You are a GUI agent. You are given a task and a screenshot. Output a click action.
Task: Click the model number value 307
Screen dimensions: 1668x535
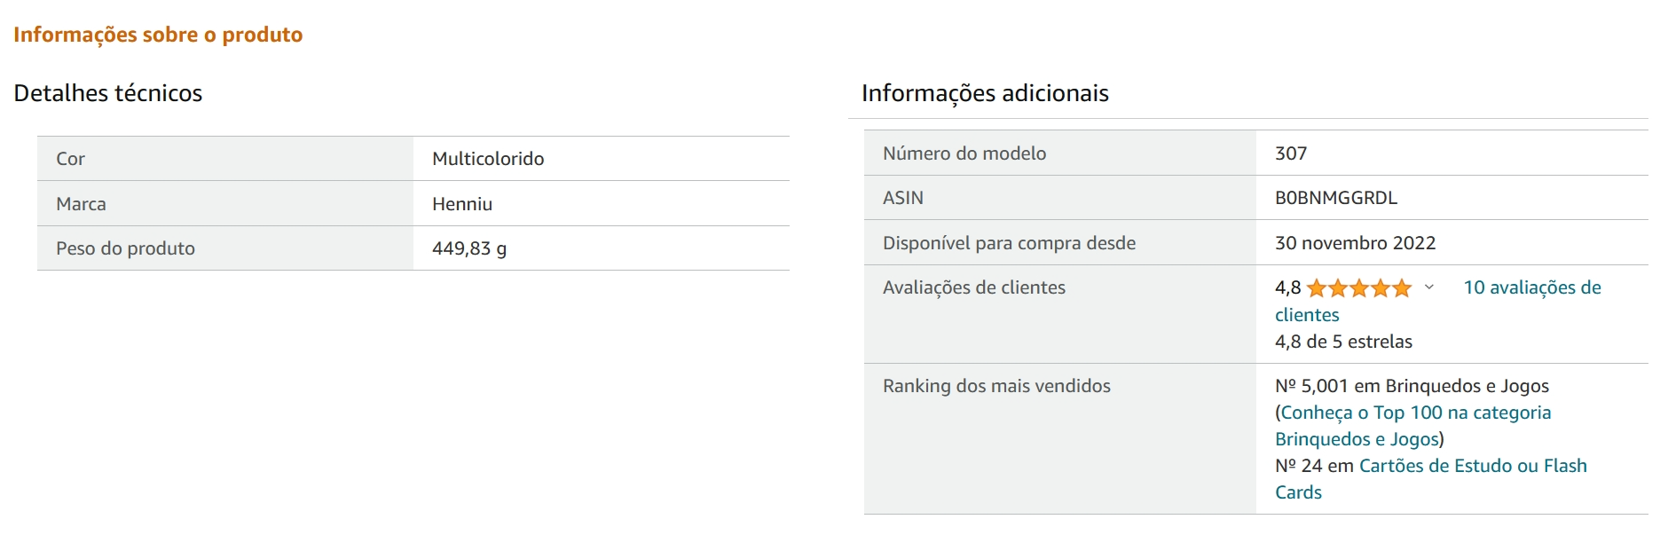tap(1291, 153)
